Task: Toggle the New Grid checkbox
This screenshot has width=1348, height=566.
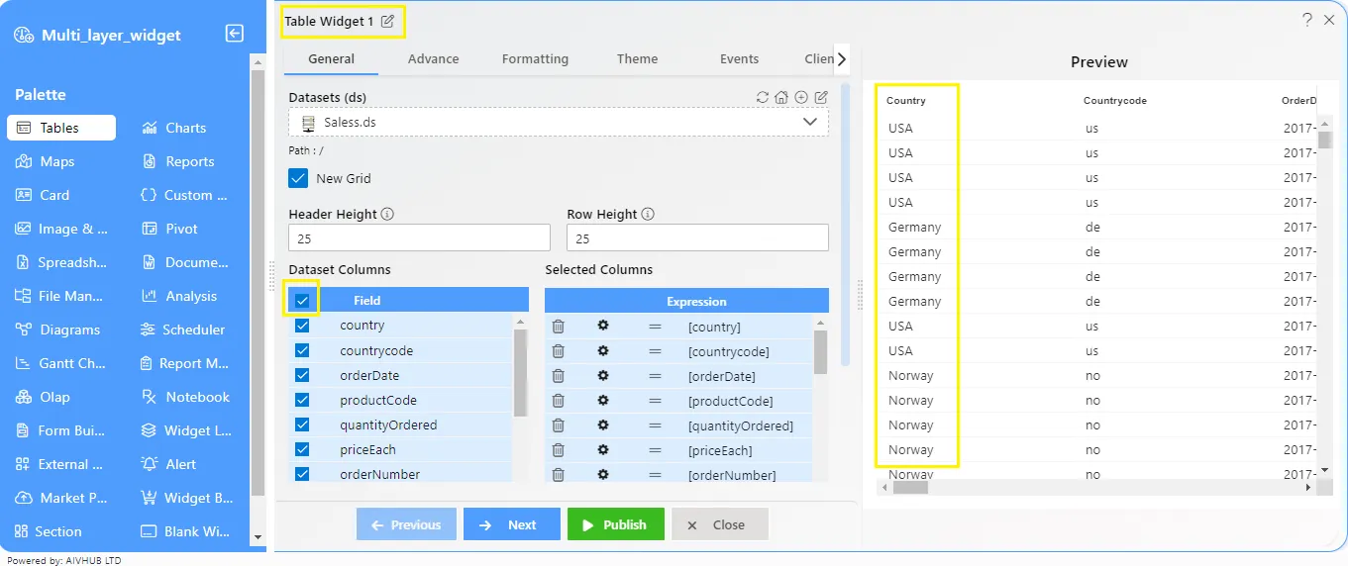Action: pos(298,178)
